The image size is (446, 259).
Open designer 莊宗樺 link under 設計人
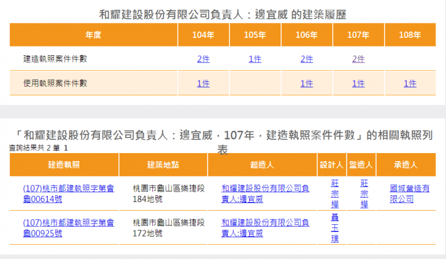tap(334, 193)
